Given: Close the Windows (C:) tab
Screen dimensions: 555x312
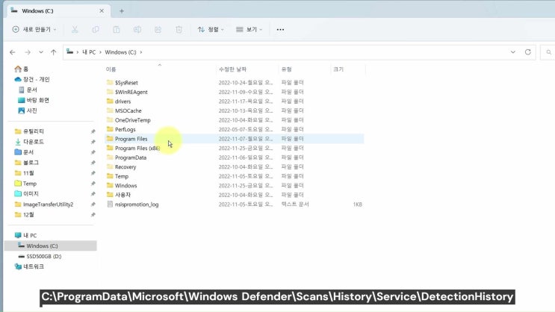Looking at the screenshot, I should pyautogui.click(x=102, y=11).
